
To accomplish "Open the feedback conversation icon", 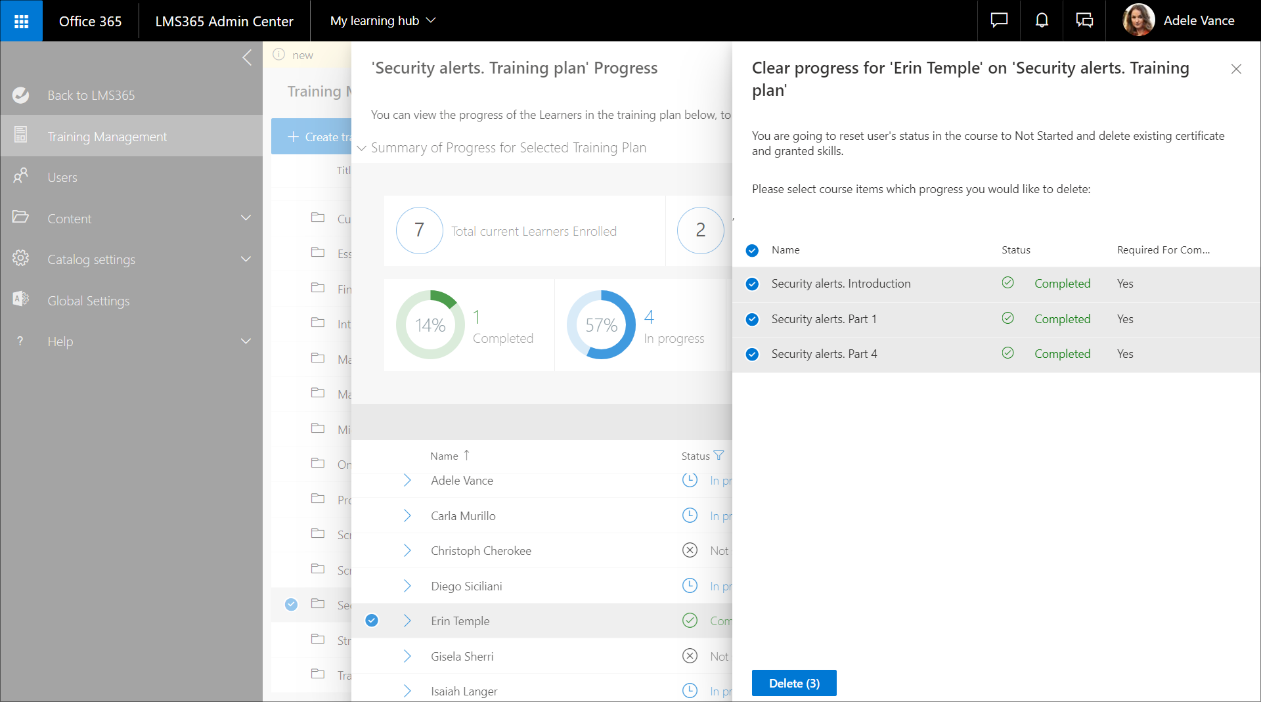I will pos(1084,21).
